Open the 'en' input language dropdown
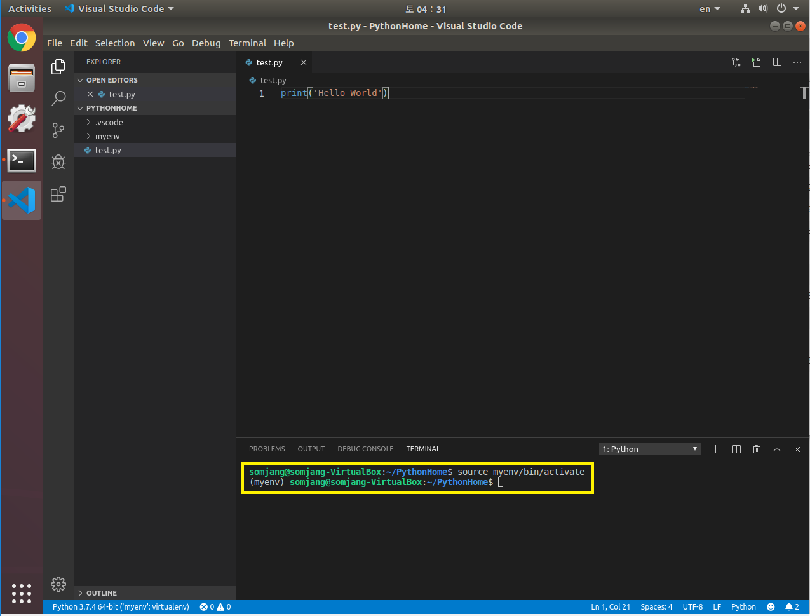 tap(710, 9)
